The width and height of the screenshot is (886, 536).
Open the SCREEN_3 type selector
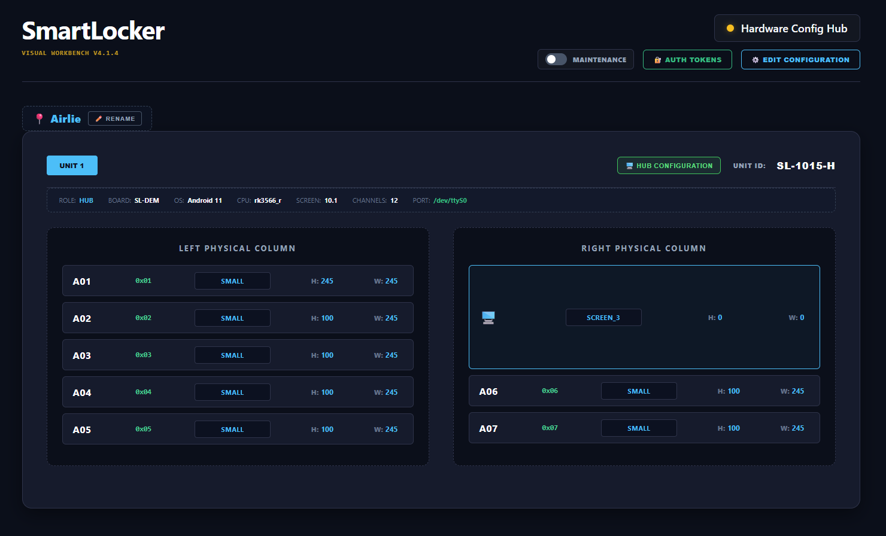coord(603,318)
